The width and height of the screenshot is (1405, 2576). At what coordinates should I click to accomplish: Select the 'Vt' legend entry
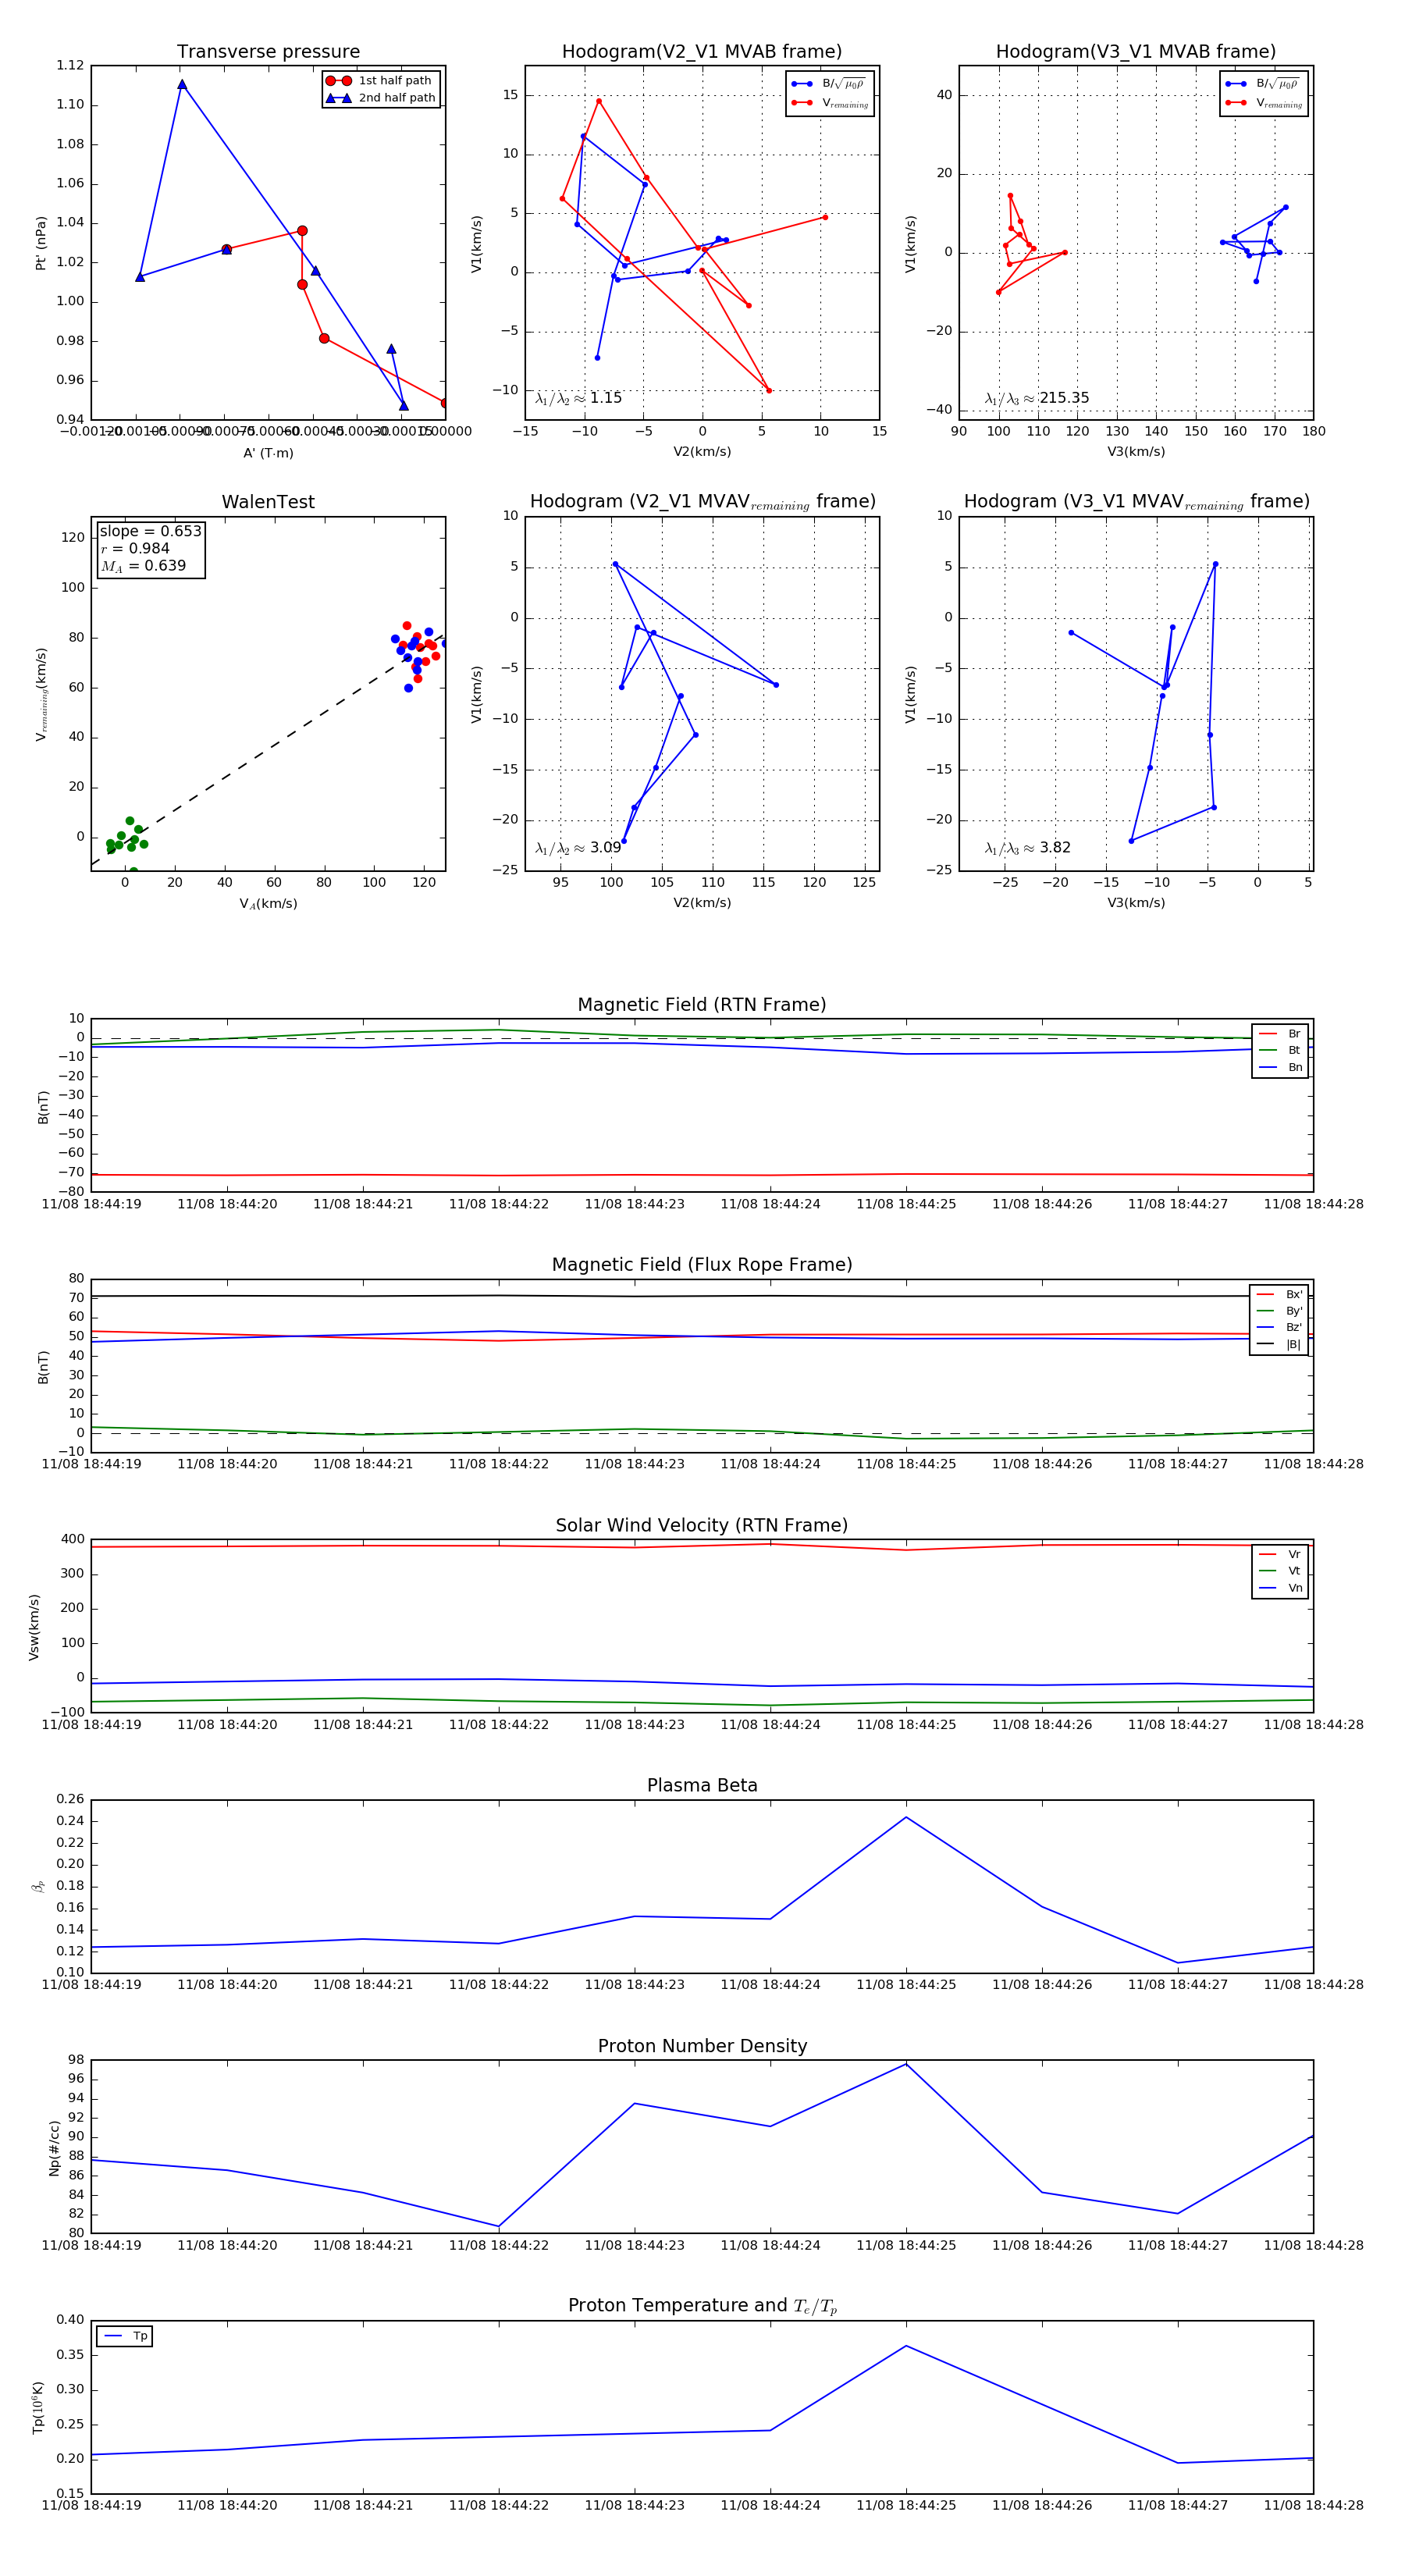point(1280,1571)
